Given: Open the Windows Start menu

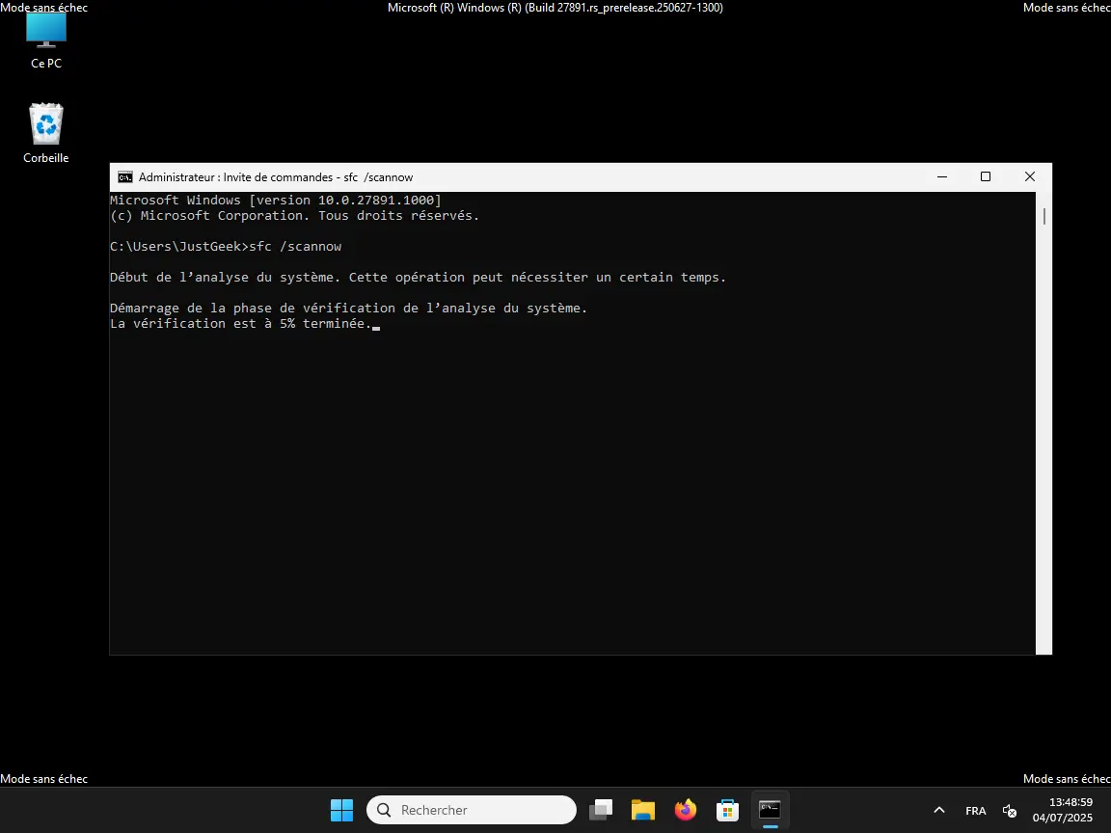Looking at the screenshot, I should (341, 810).
